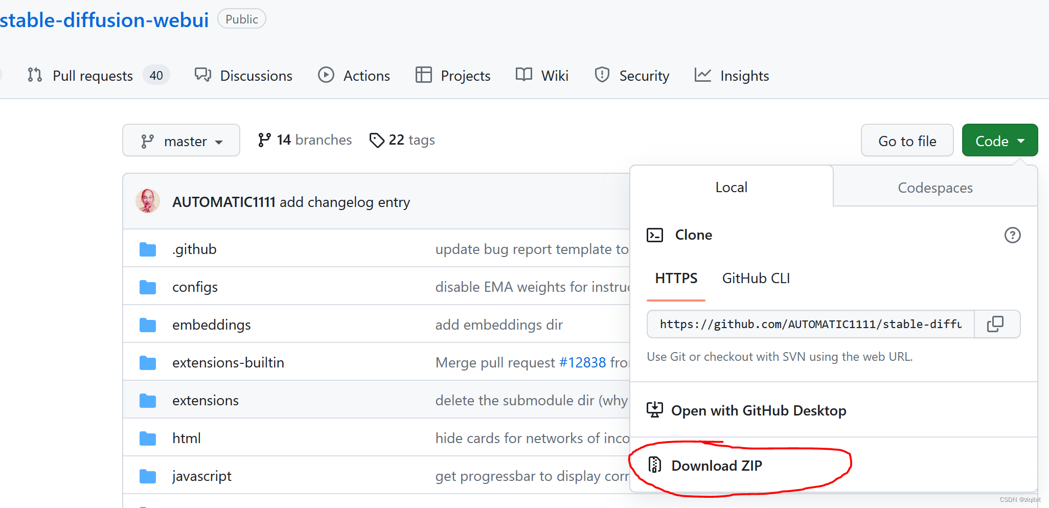
Task: Click the .github folder icon
Action: pos(148,249)
